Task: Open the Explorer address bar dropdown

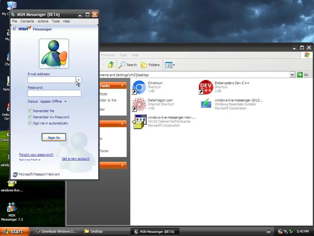Action: (292, 75)
